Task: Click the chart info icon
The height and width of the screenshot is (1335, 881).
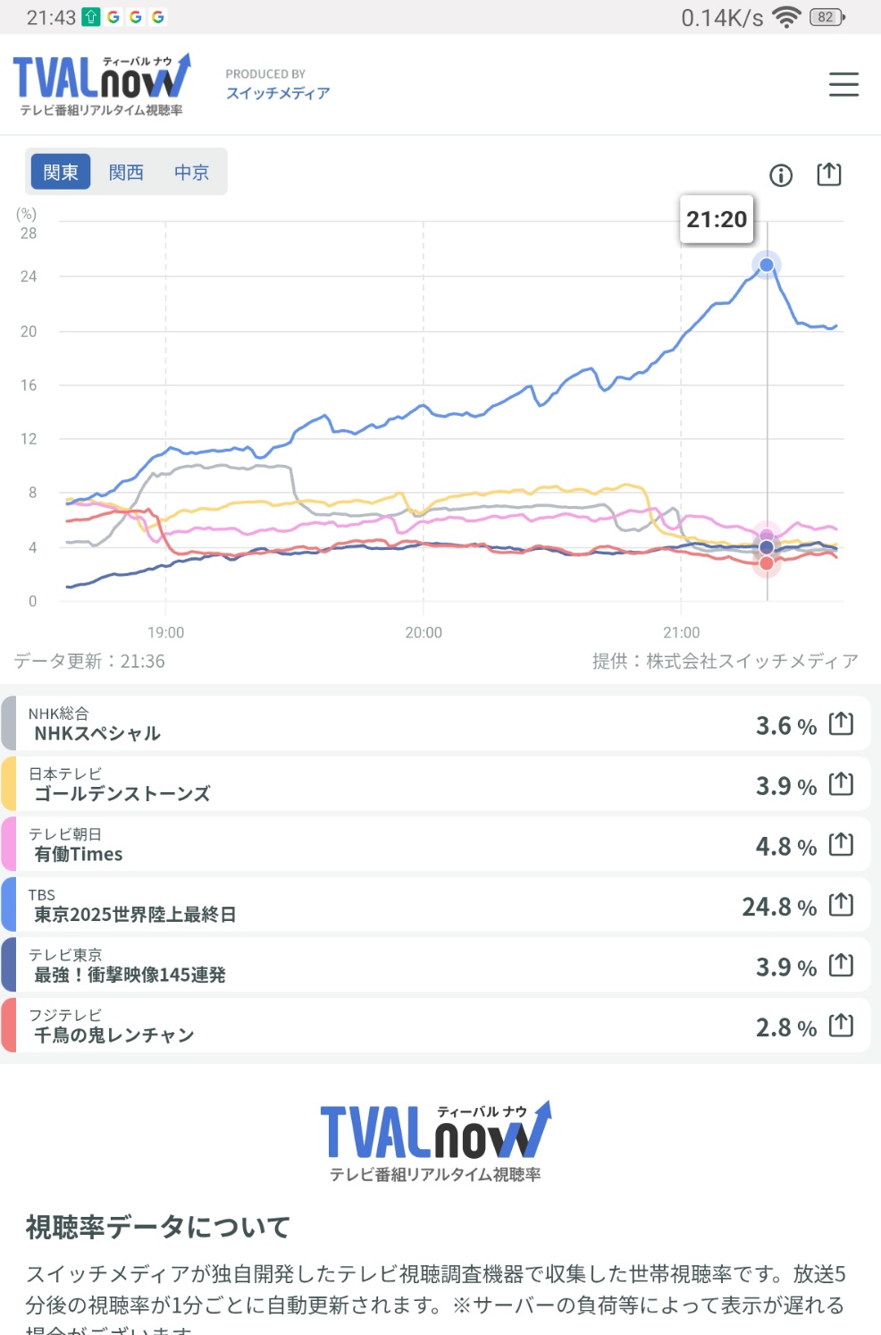Action: click(781, 175)
